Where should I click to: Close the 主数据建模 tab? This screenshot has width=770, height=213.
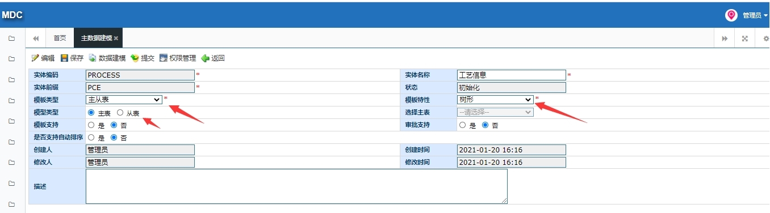(116, 39)
